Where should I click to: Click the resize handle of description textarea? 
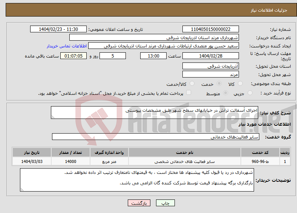[x=53, y=117]
